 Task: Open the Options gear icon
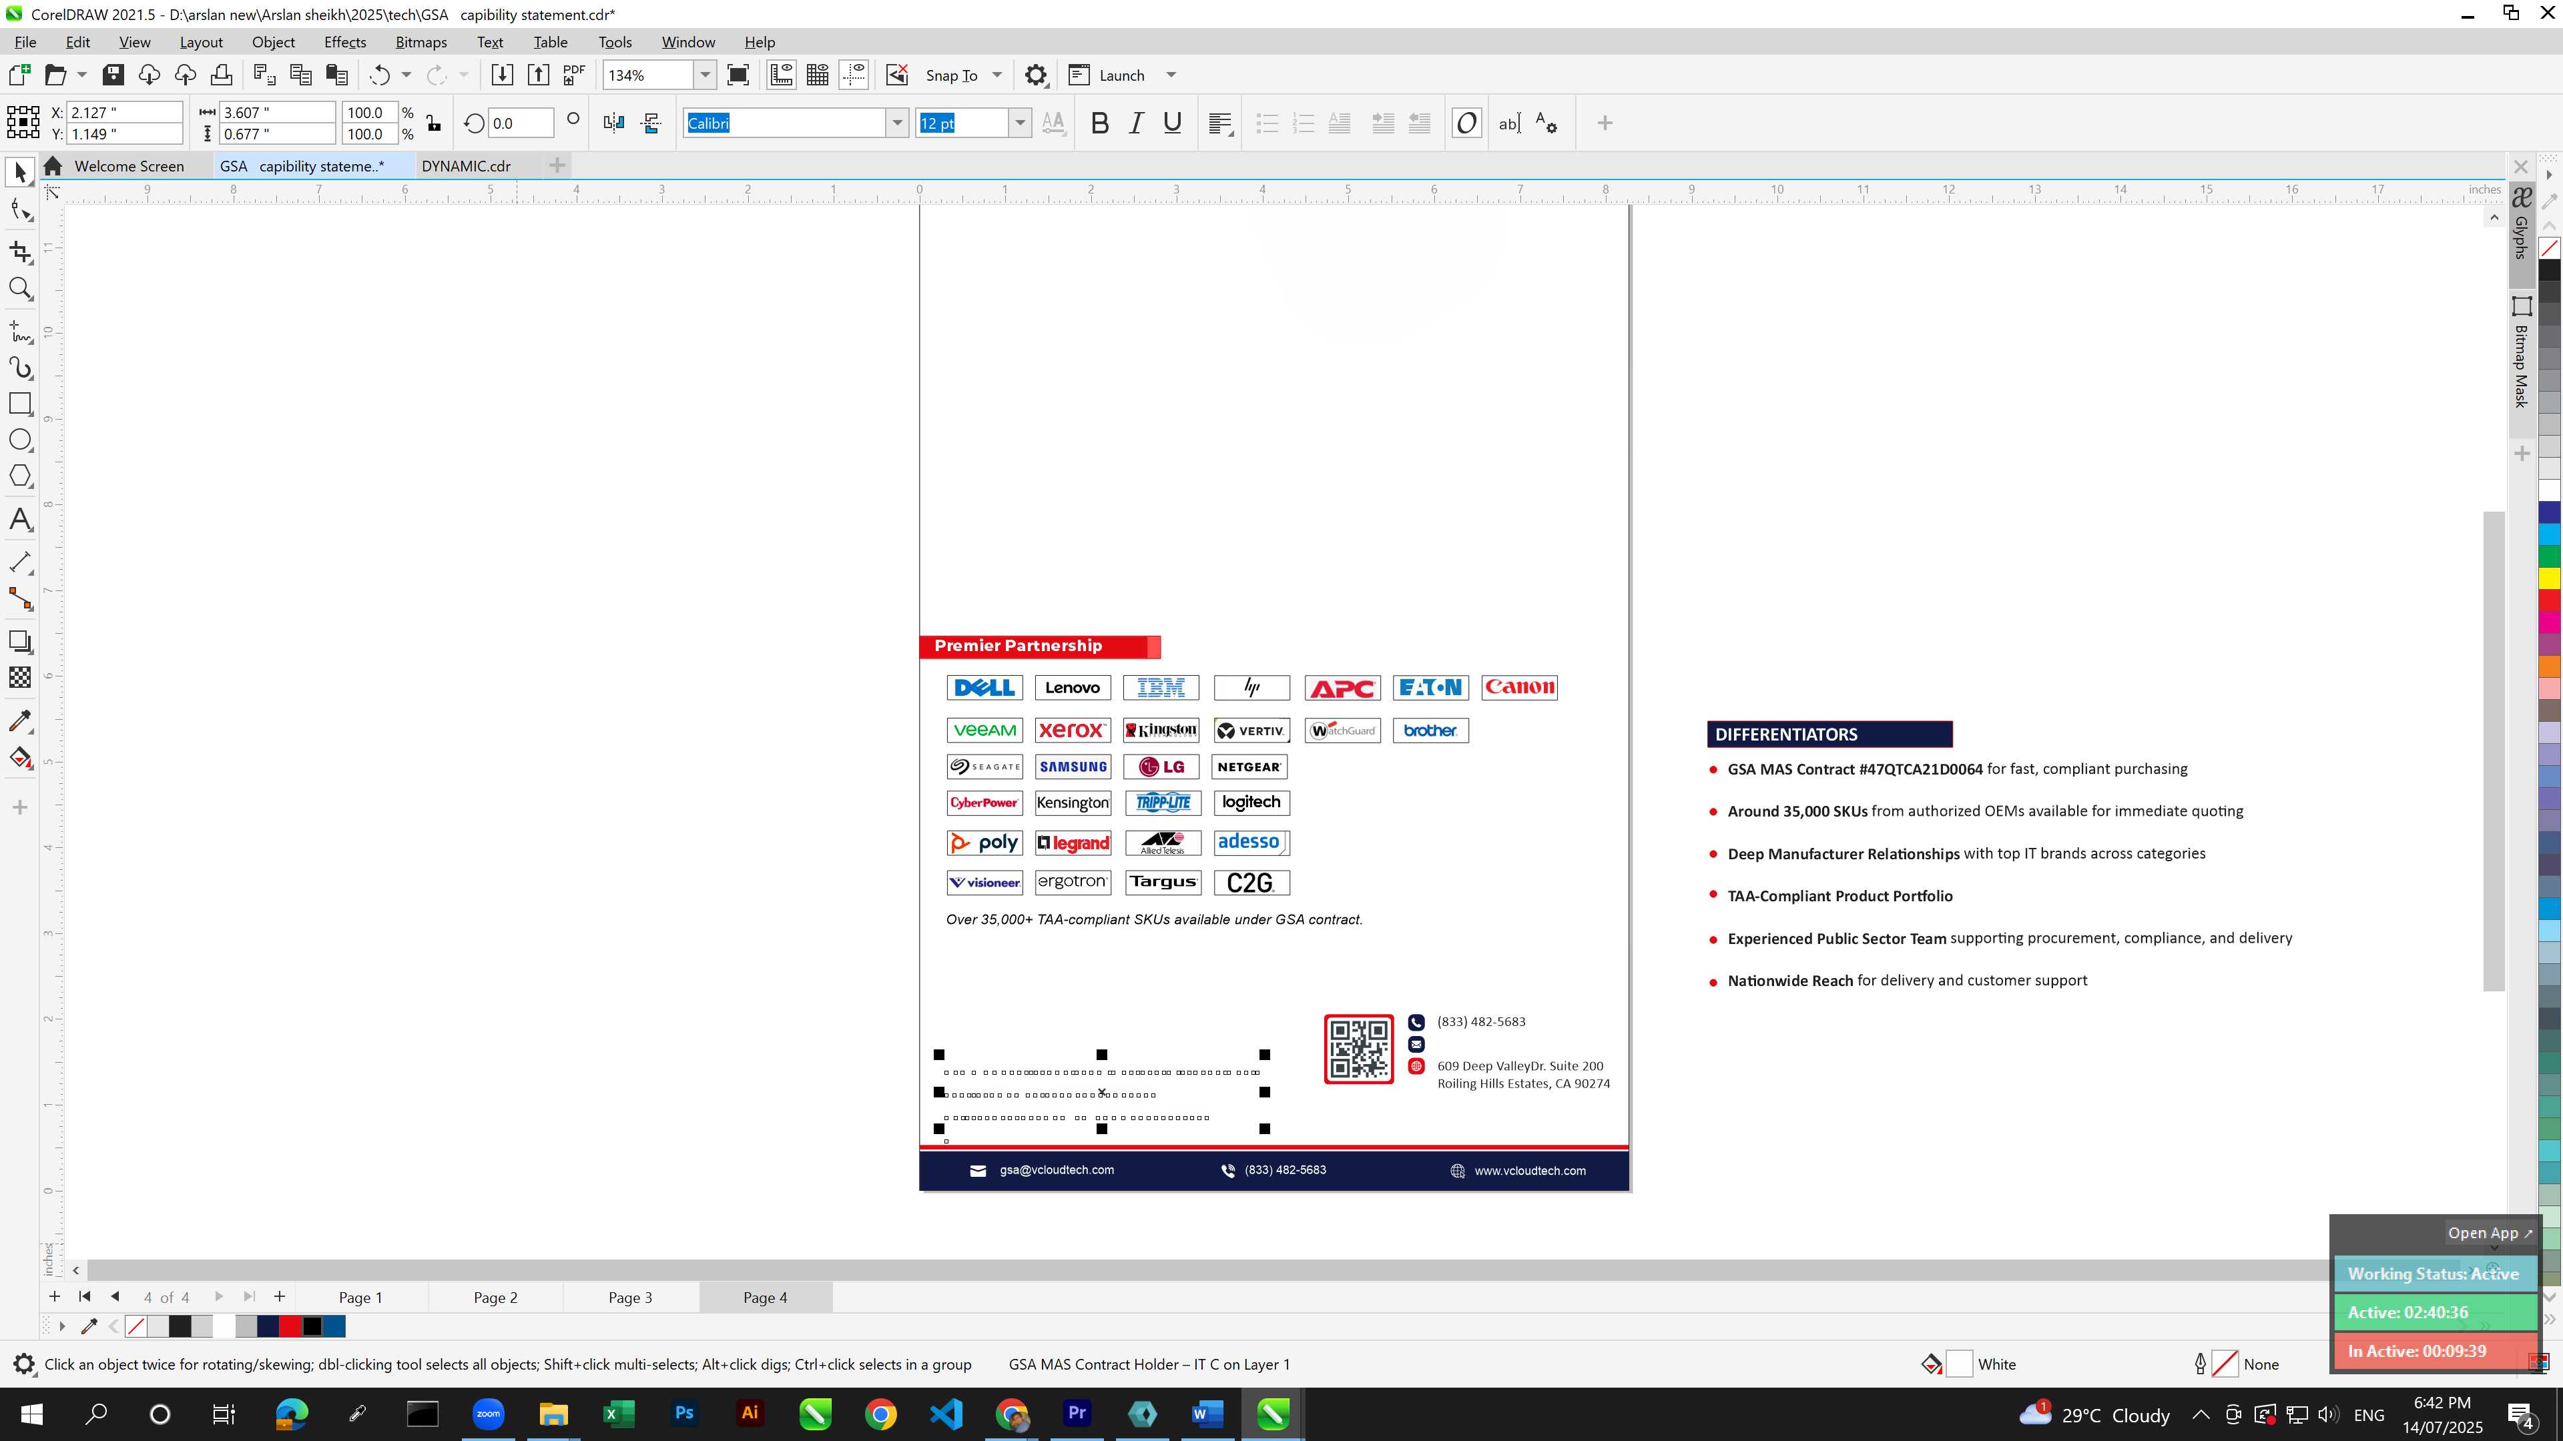1036,75
